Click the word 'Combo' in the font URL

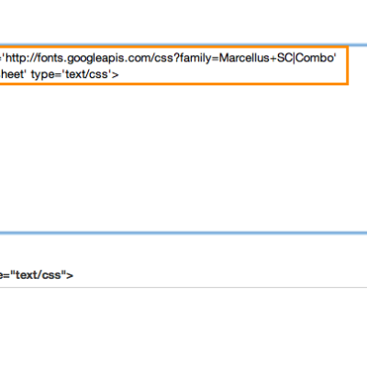click(315, 58)
